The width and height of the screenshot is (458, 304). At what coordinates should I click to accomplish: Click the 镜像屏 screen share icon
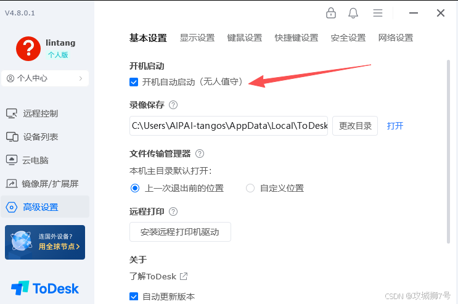pyautogui.click(x=12, y=184)
